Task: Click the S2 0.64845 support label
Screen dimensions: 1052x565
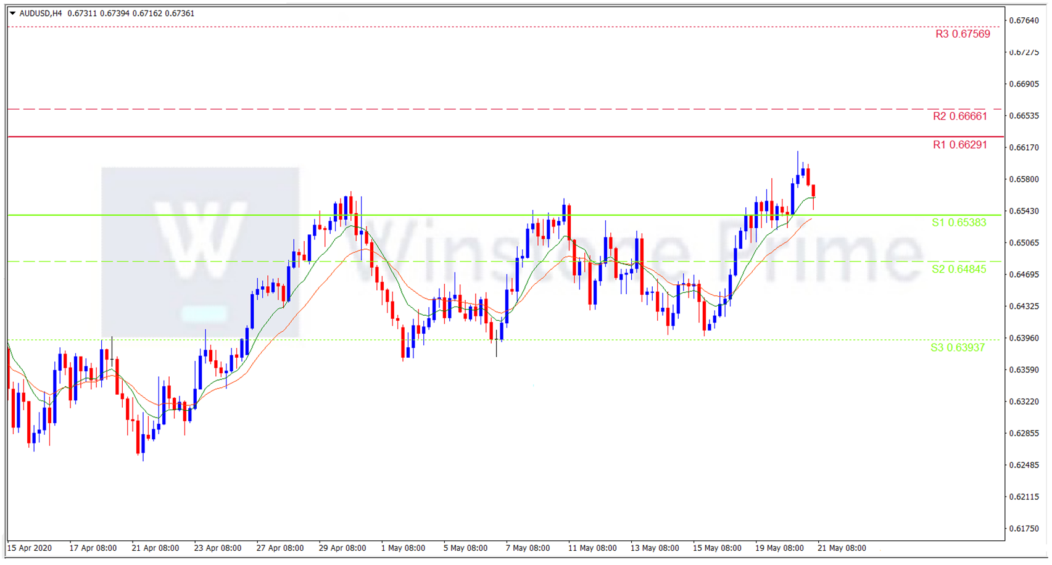Action: click(x=958, y=269)
